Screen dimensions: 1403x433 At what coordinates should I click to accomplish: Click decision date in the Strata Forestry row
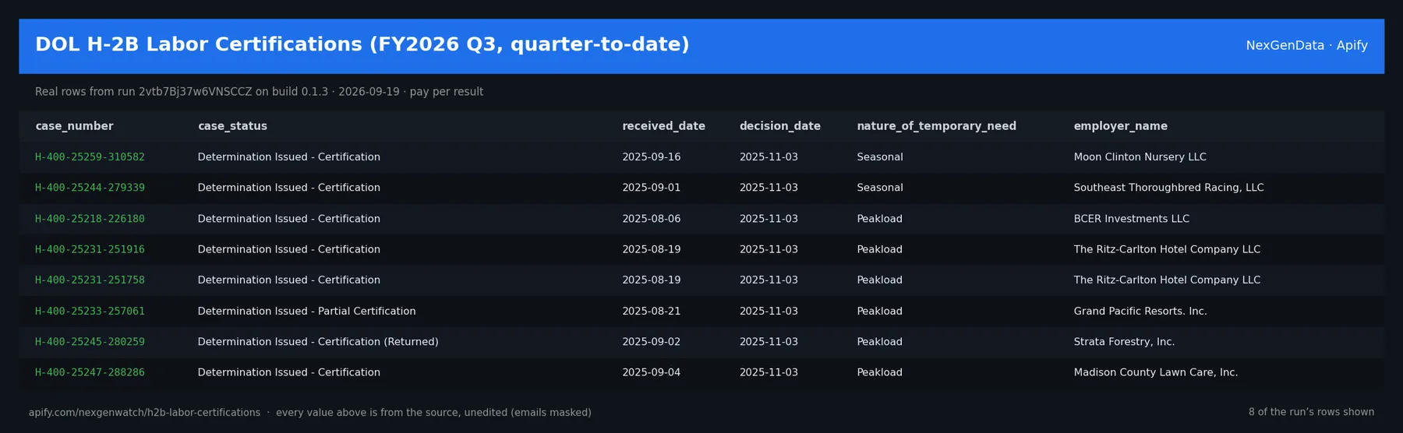click(769, 342)
